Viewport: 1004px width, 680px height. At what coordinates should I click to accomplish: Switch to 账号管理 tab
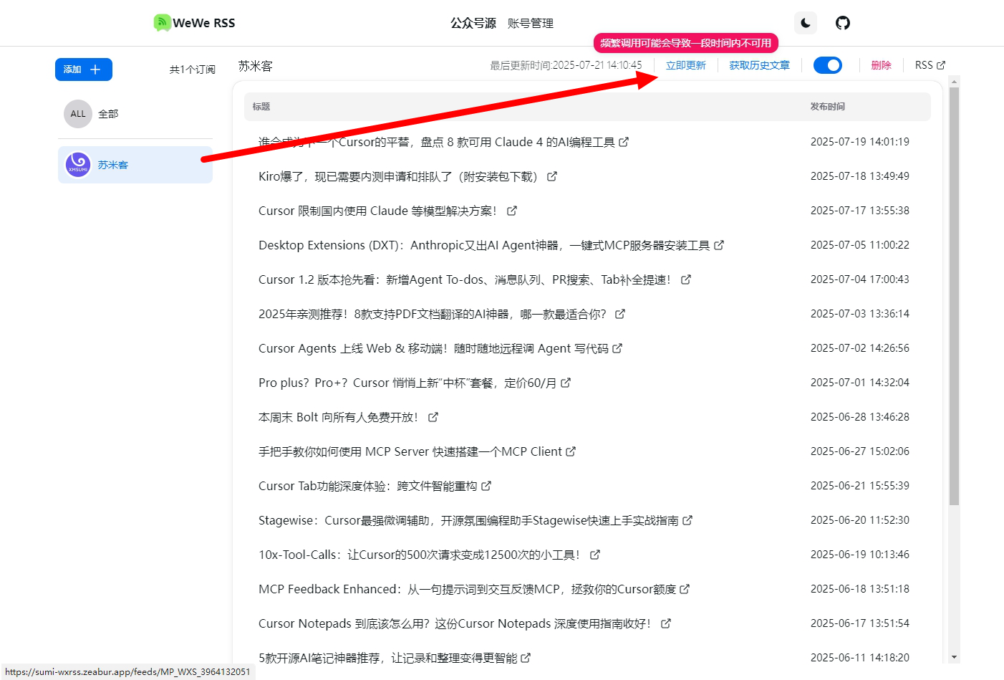tap(531, 23)
